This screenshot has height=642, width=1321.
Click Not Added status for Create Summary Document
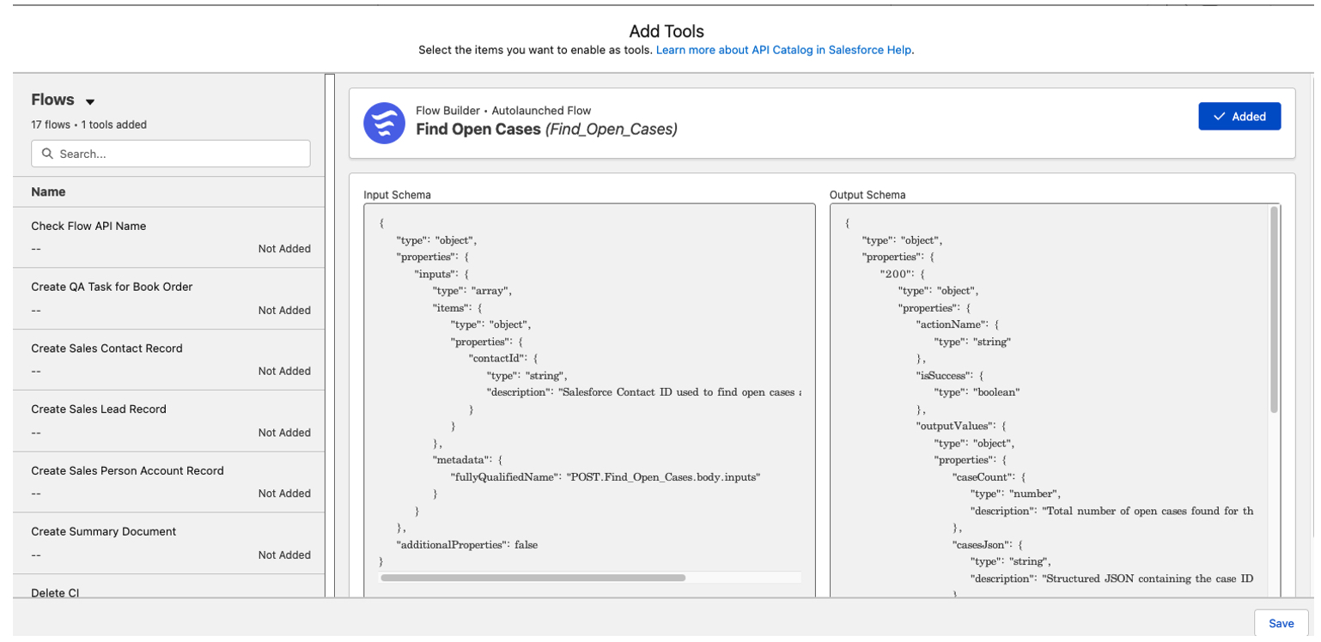click(x=284, y=554)
